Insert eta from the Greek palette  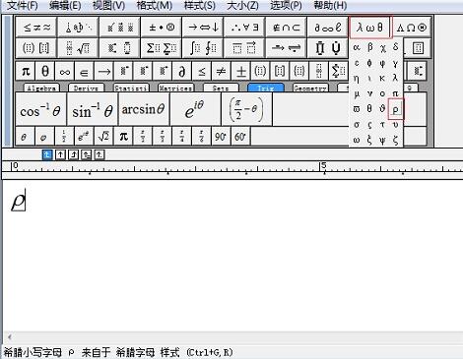357,79
